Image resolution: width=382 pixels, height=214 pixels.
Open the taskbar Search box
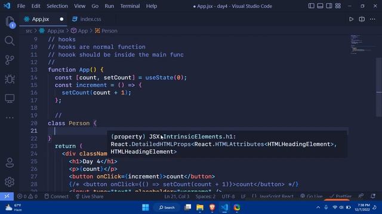(167, 207)
